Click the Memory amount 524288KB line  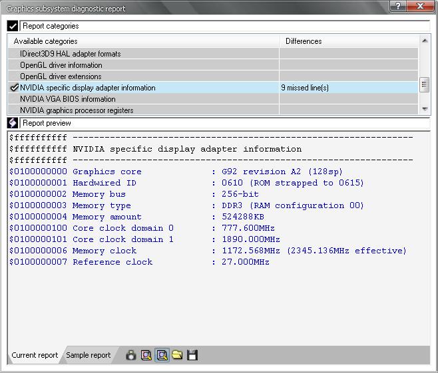(136, 217)
